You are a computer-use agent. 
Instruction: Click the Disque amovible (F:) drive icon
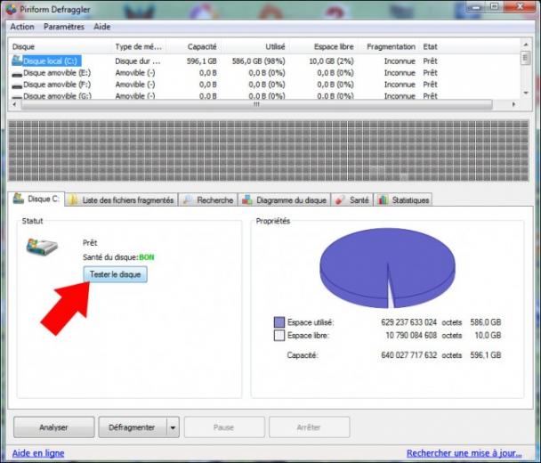click(17, 85)
